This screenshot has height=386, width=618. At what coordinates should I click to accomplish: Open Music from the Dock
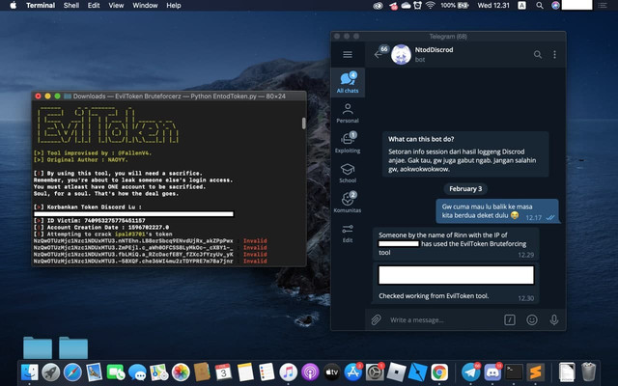289,372
